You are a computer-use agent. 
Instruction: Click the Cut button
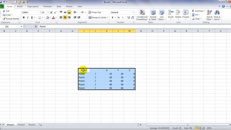point(6,11)
